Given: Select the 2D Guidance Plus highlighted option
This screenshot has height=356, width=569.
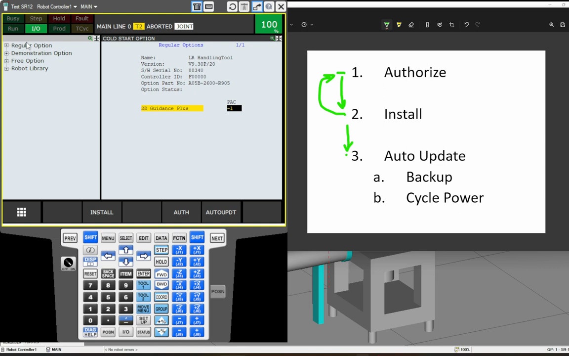Looking at the screenshot, I should click(171, 108).
